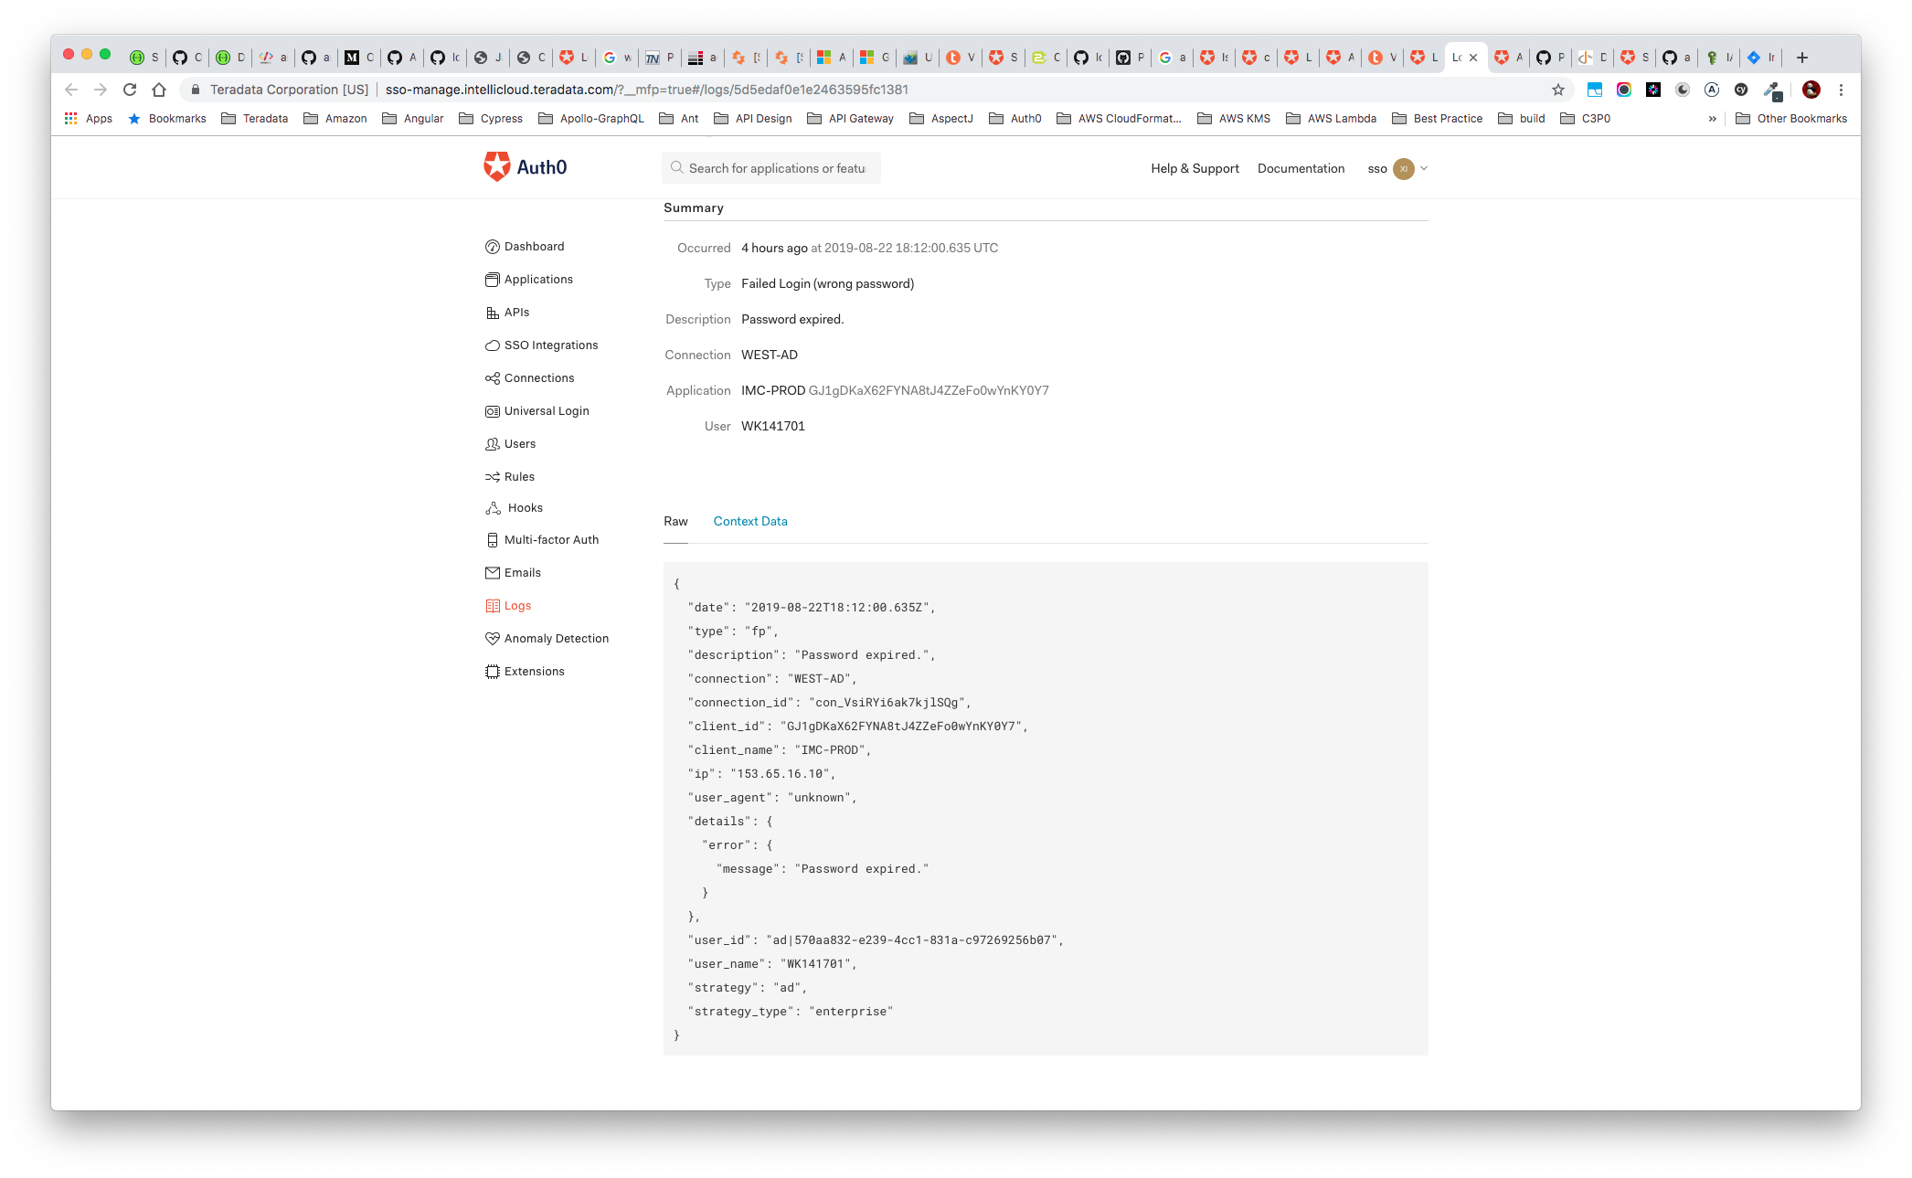Open the Emails section

[523, 572]
